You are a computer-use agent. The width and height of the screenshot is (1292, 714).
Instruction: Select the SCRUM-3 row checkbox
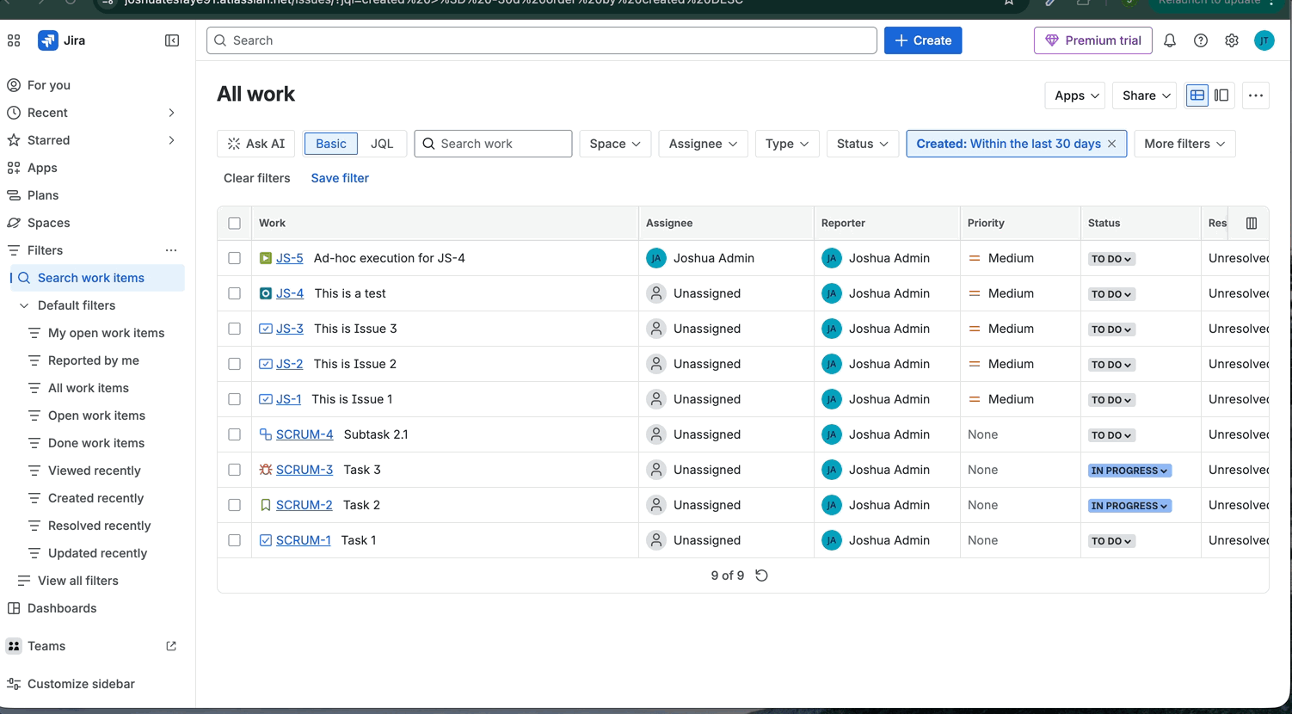tap(234, 470)
